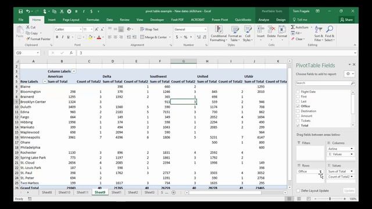The image size is (372, 209).
Task: Open Conditional Formatting menu
Action: [x=219, y=34]
